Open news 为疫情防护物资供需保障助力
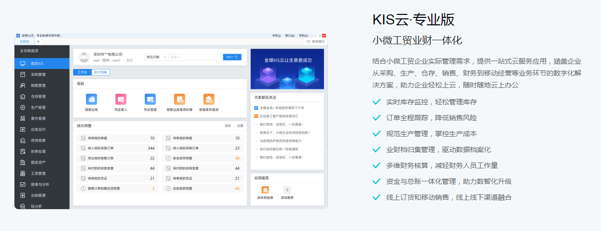601x231 pixels. coord(280,141)
